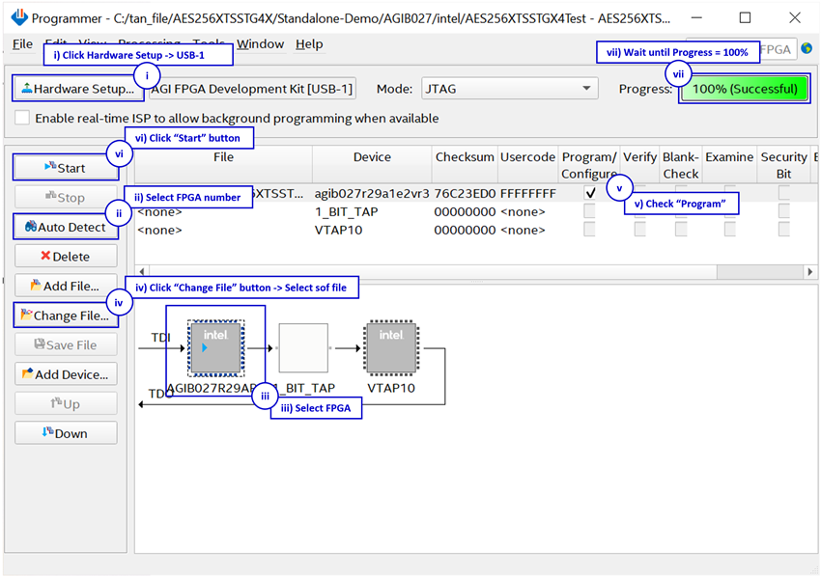Check Blank-Check box in the VTAP10 row
821x577 pixels.
click(x=681, y=230)
